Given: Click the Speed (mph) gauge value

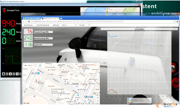Looking at the screenshot, I should (28, 44).
